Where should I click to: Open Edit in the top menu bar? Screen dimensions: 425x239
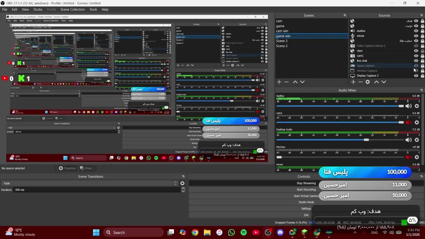click(x=15, y=9)
